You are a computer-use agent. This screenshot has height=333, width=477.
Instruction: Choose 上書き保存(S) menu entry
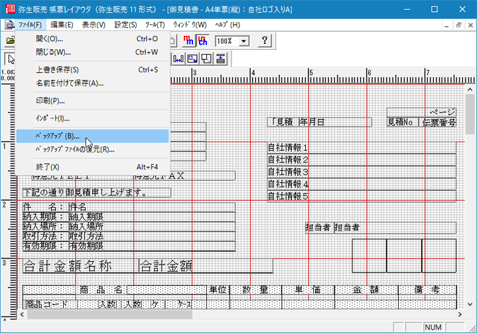coord(92,70)
